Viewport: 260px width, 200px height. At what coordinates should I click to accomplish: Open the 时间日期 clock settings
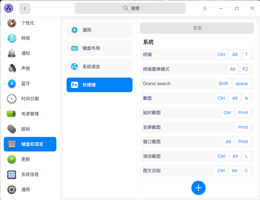click(30, 99)
